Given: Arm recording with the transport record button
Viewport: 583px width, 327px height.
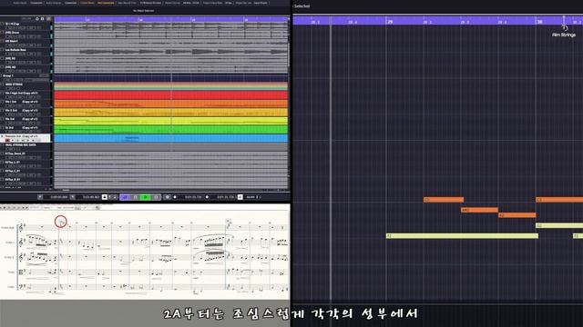Looking at the screenshot, I should [156, 197].
